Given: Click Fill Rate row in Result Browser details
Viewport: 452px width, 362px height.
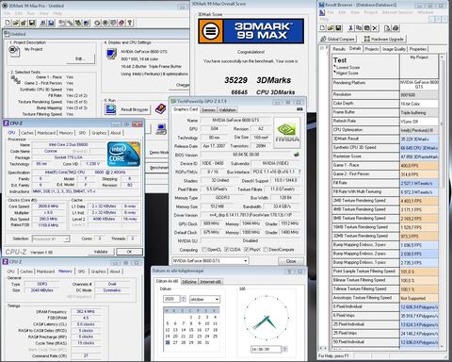Looking at the screenshot, I should (x=385, y=183).
